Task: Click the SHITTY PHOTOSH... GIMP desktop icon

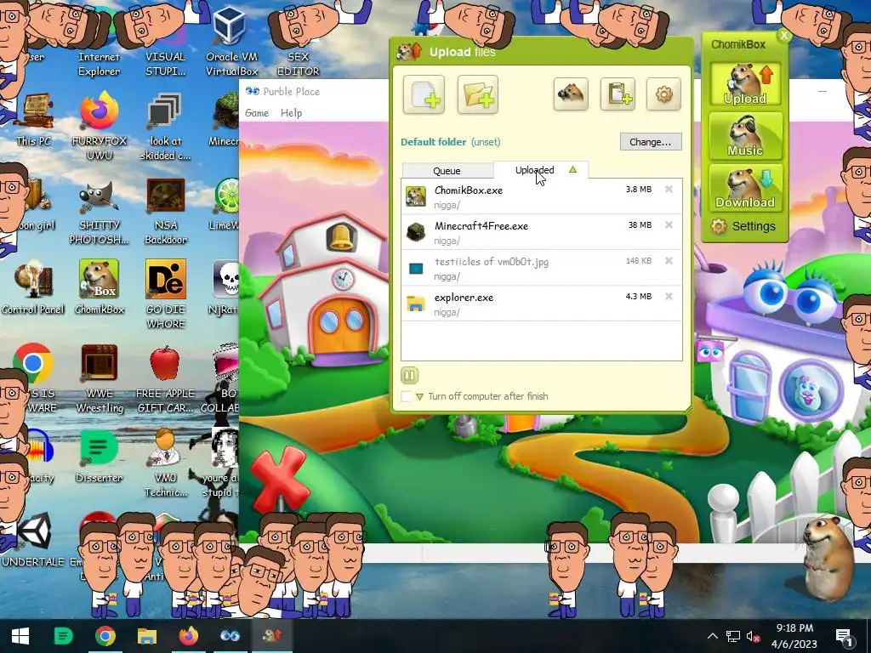Action: click(99, 212)
